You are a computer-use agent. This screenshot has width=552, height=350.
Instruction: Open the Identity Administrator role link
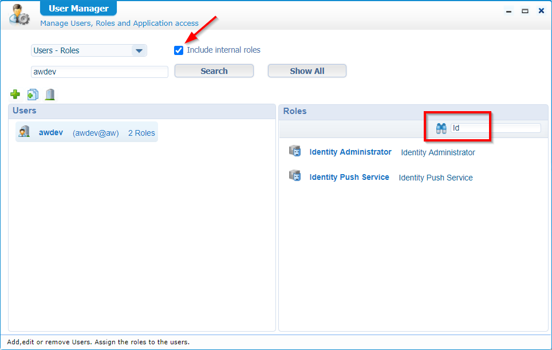pyautogui.click(x=350, y=152)
